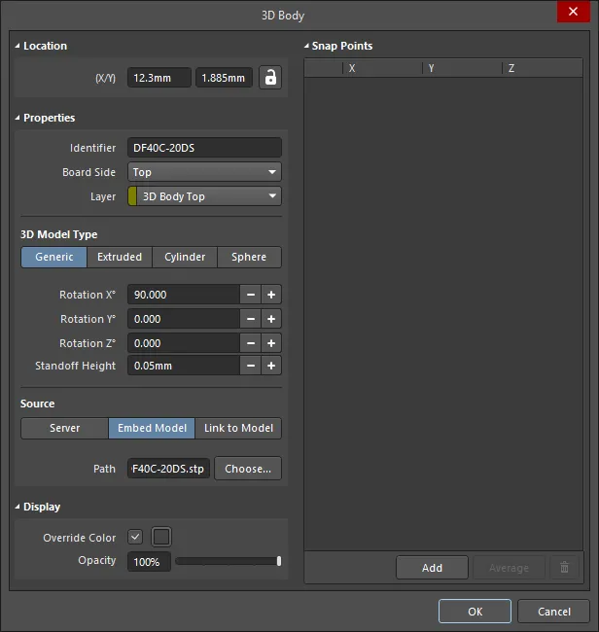Select the Cylinder 3D model type

185,257
